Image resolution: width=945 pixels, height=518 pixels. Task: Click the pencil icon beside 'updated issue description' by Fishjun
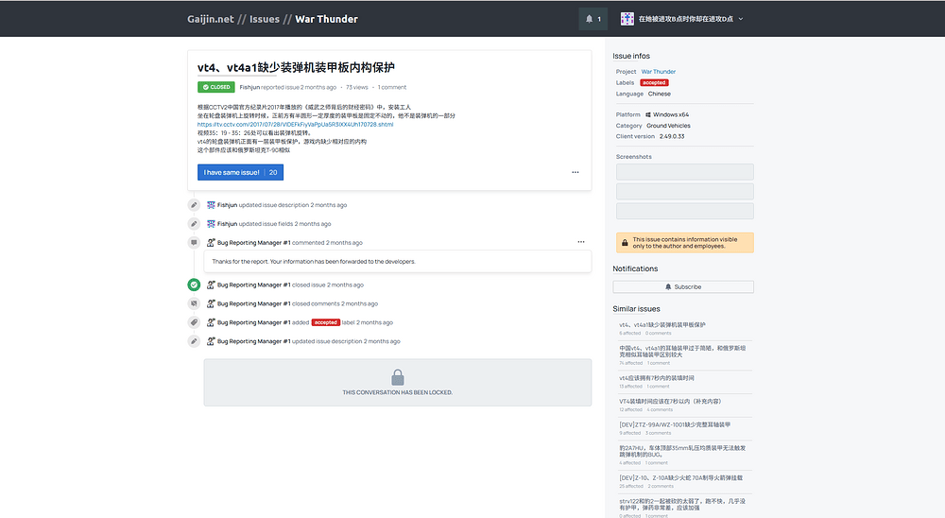pyautogui.click(x=194, y=205)
